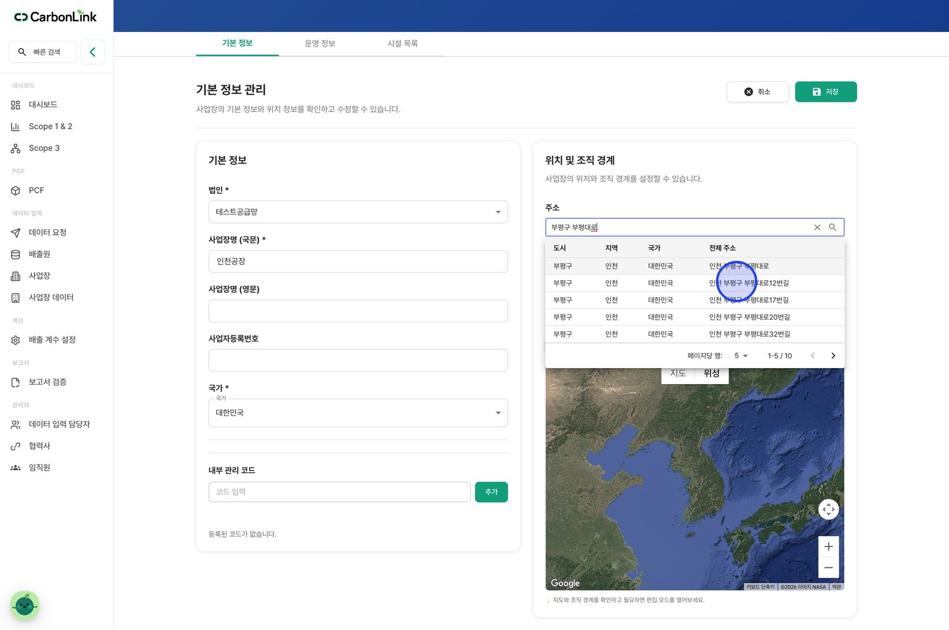Collapse the sidebar with chevron button
The width and height of the screenshot is (949, 630).
[93, 52]
